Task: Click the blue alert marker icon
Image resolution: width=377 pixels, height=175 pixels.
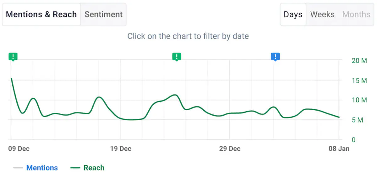Action: coord(275,57)
